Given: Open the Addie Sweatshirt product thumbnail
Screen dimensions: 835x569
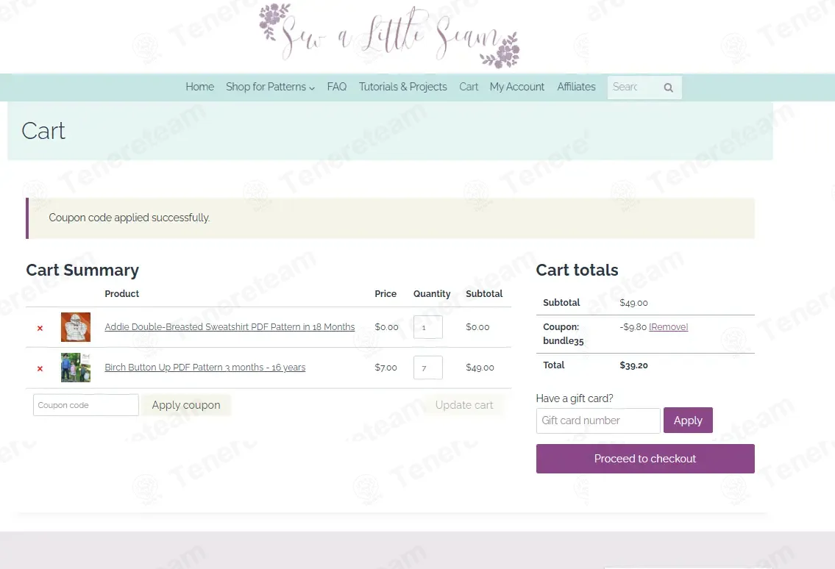Looking at the screenshot, I should (76, 327).
